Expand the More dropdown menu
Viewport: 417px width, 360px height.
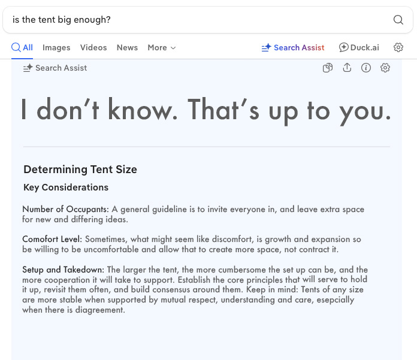(x=162, y=47)
